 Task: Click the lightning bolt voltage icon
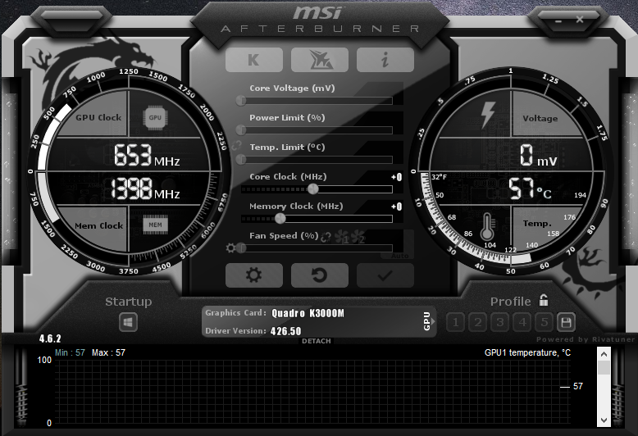coord(488,115)
